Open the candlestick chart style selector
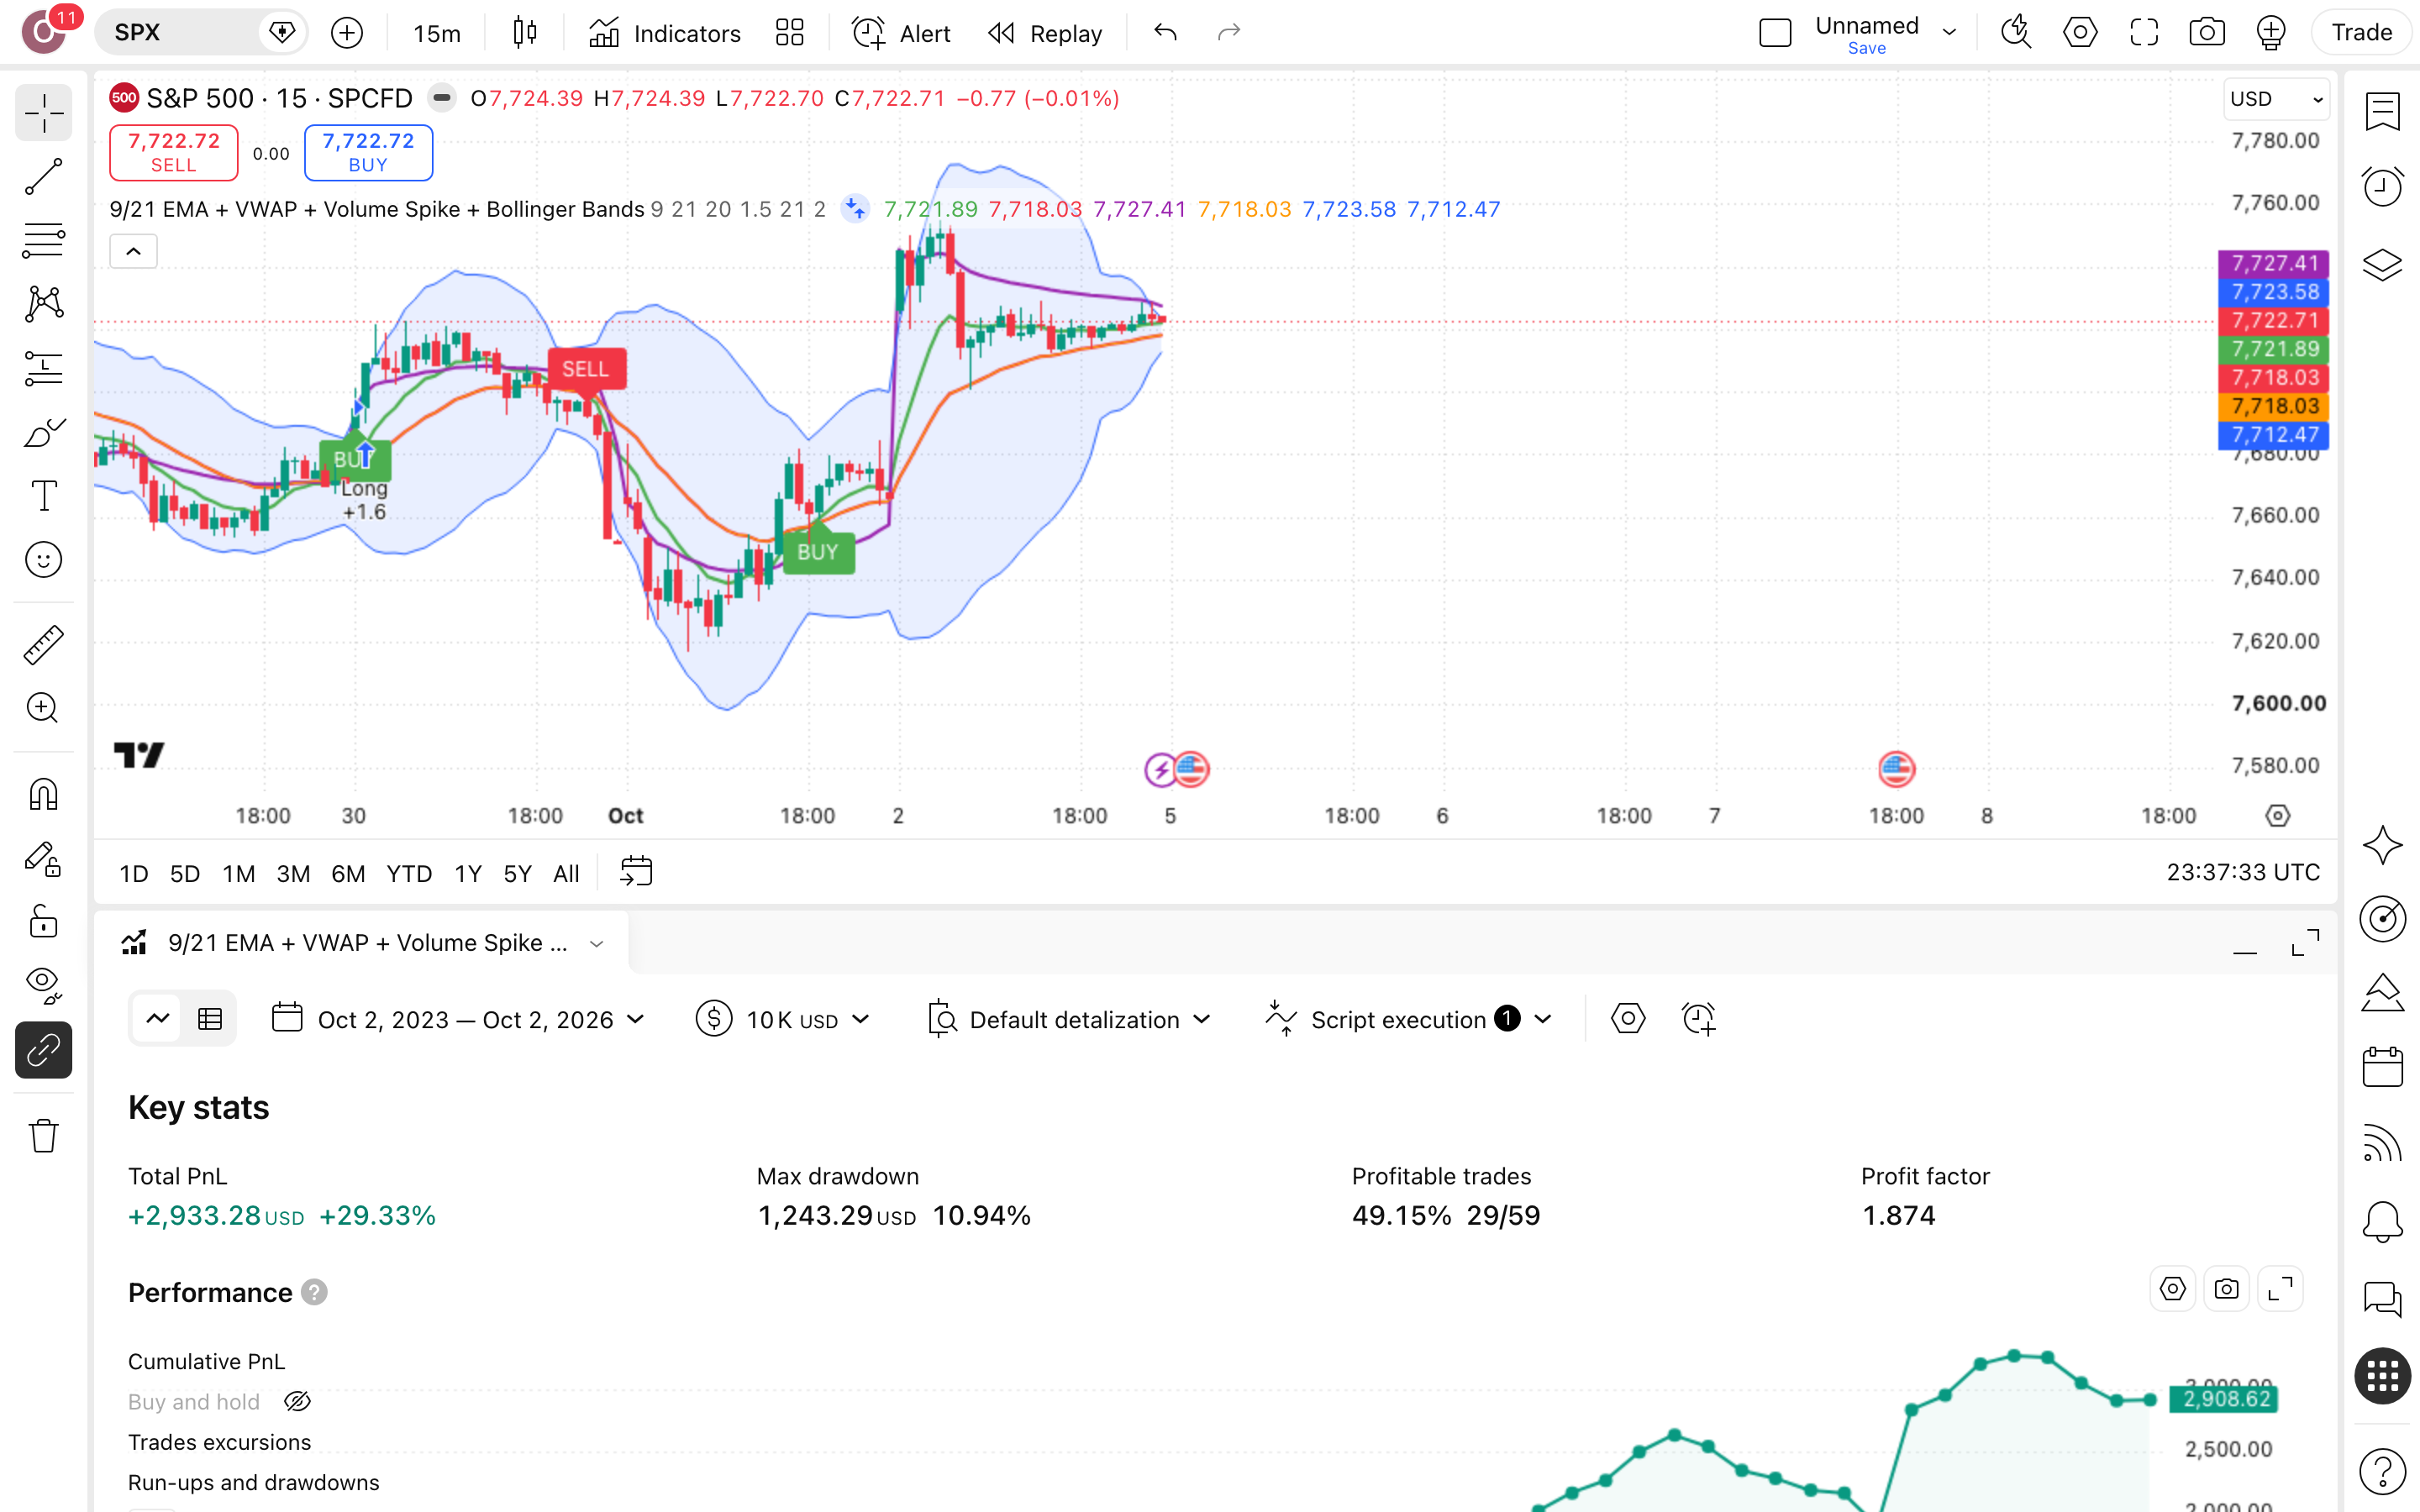 [x=525, y=33]
